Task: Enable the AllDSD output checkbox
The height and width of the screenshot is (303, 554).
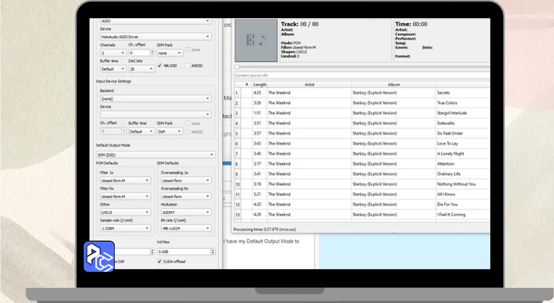Action: pyautogui.click(x=187, y=66)
